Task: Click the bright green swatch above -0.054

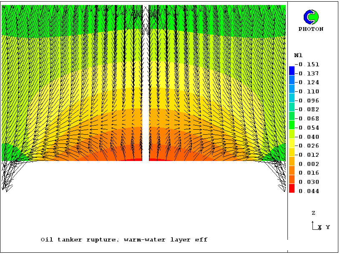Action: (292, 124)
